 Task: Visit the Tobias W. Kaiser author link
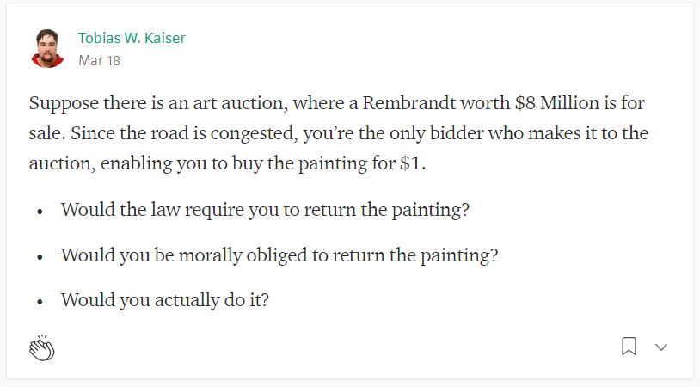coord(132,38)
